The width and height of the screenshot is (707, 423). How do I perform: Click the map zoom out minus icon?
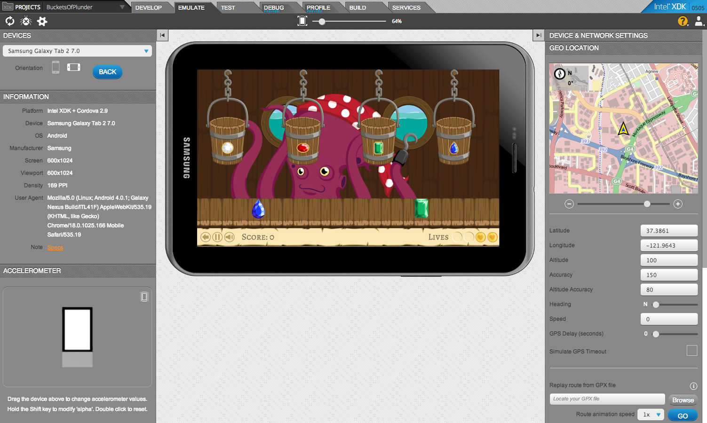569,204
